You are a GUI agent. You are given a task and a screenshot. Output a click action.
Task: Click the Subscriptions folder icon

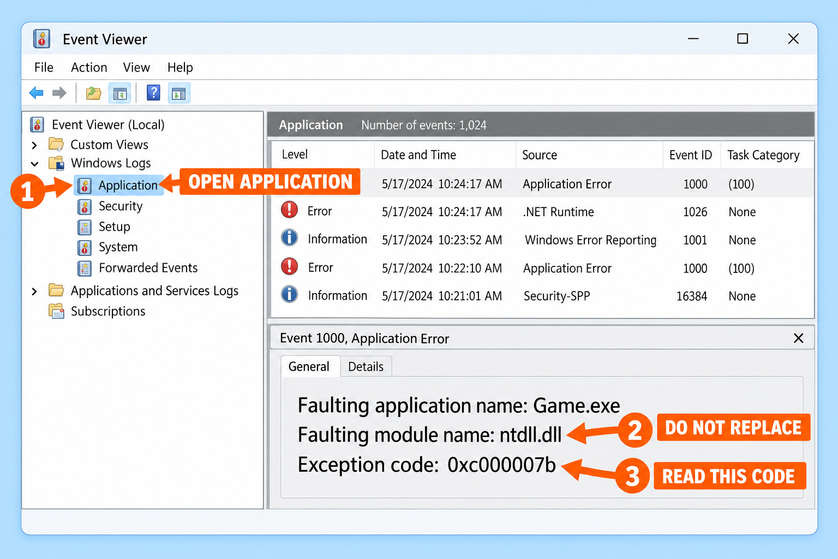pyautogui.click(x=56, y=311)
